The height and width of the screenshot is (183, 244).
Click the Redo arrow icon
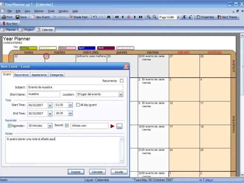[101, 17]
